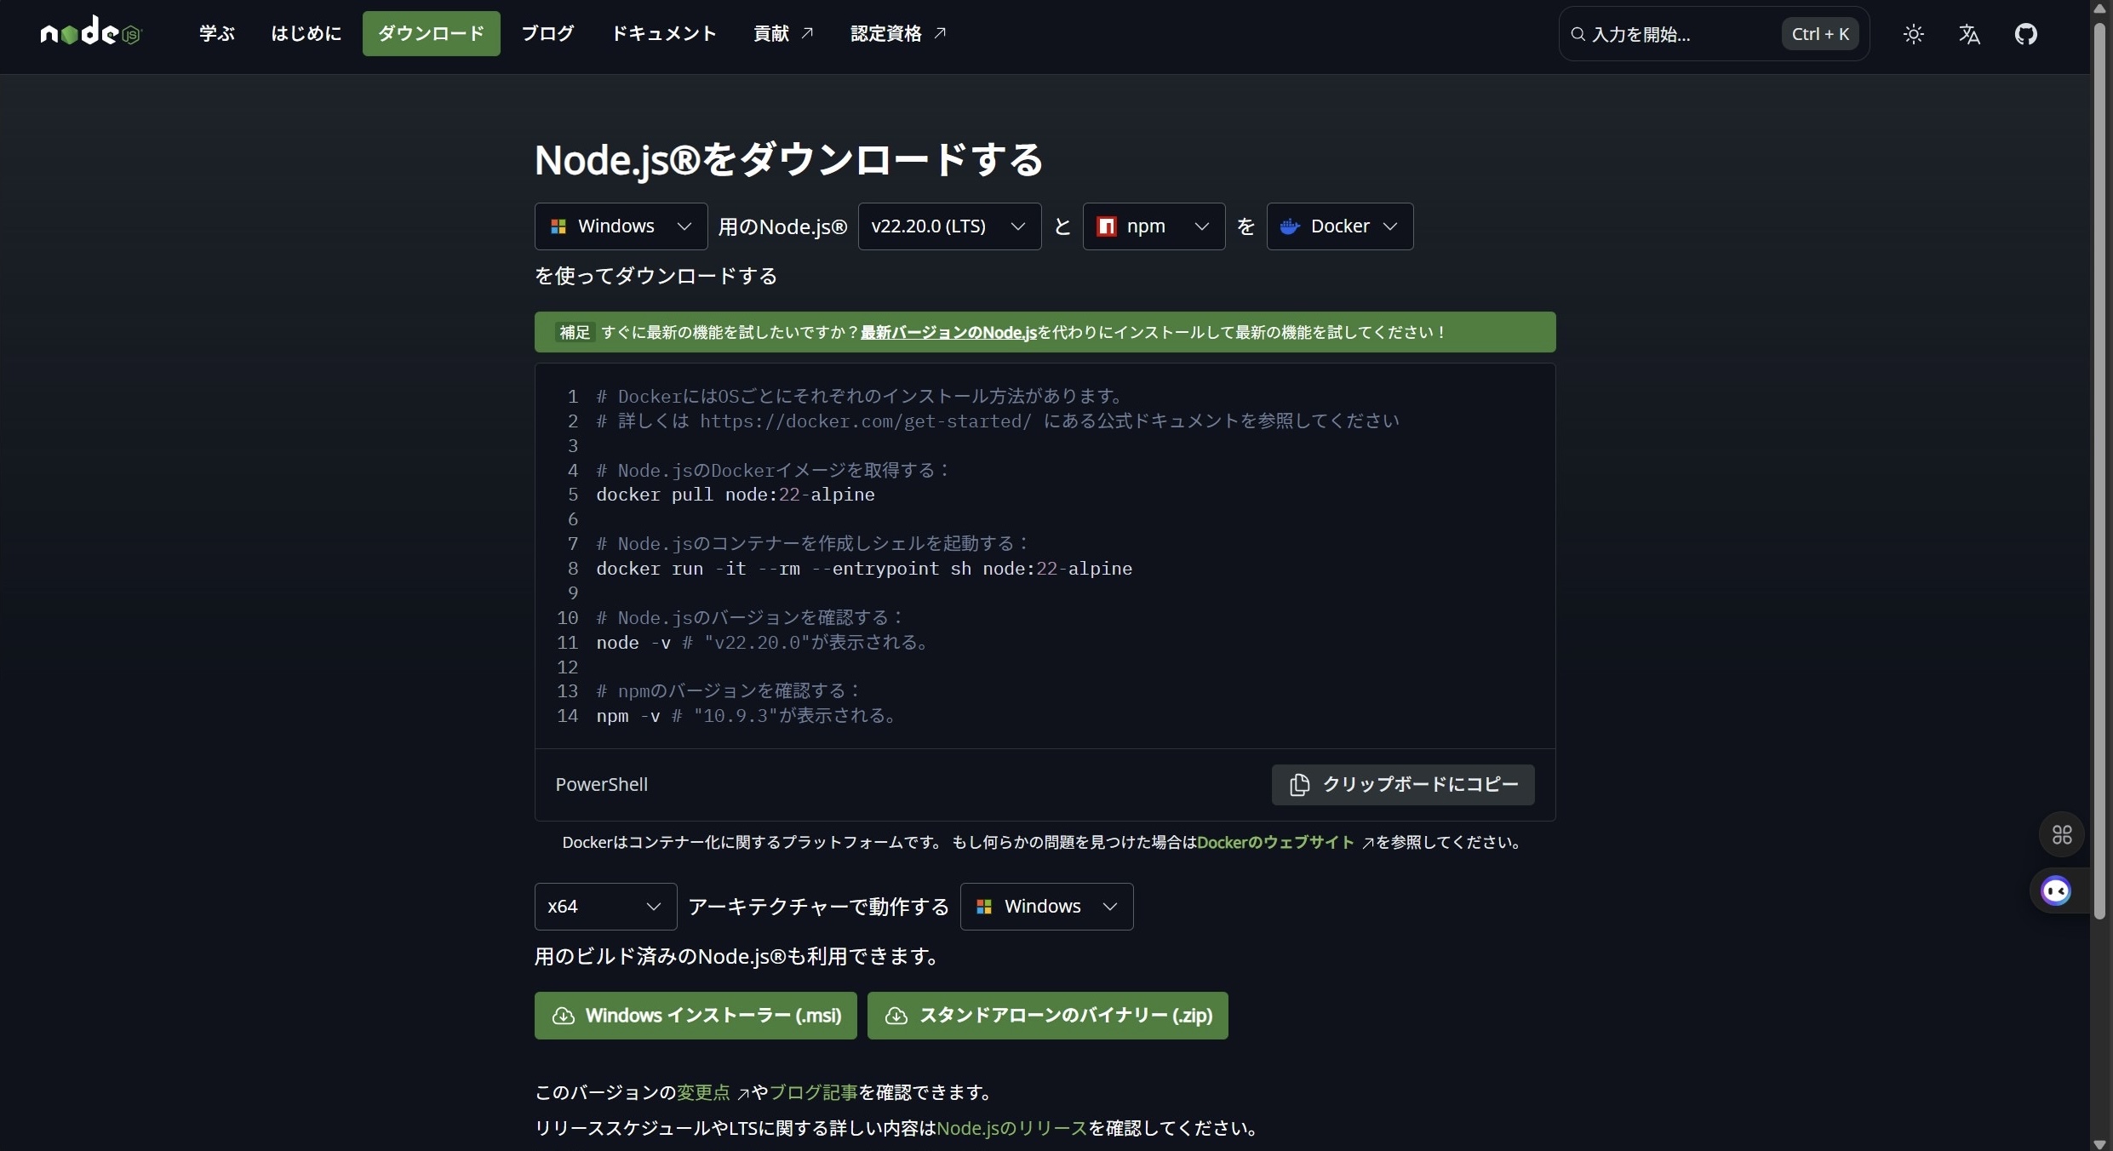Click the Node.js logo in header
Image resolution: width=2113 pixels, height=1151 pixels.
[x=90, y=32]
